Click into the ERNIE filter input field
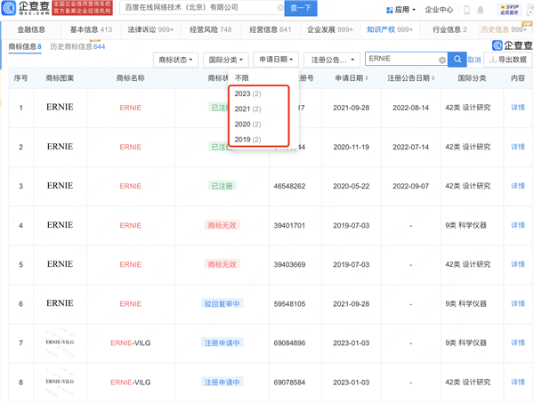Screen dimensions: 534x403 tap(400, 60)
